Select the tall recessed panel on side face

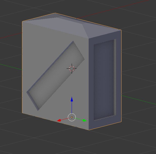[x=103, y=81]
